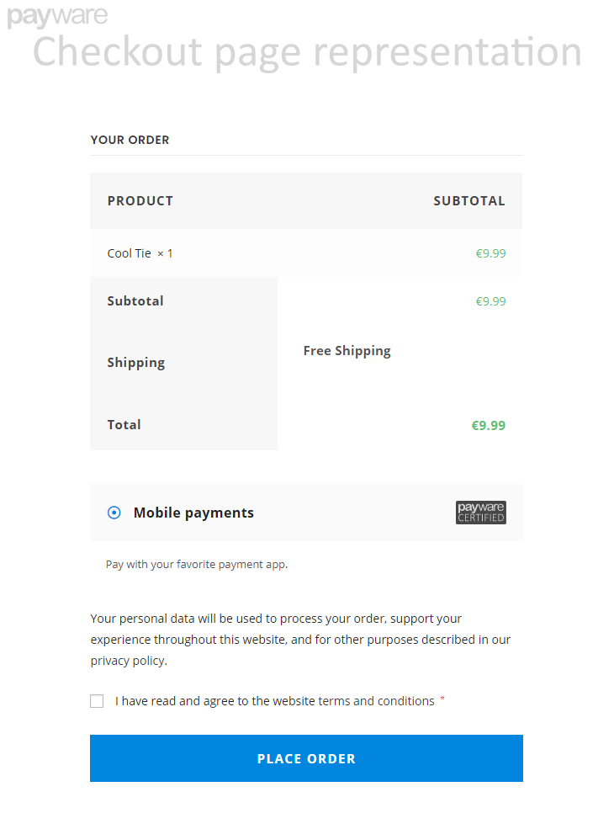Click the Checkout page representation title
This screenshot has width=614, height=829.
pyautogui.click(x=307, y=52)
